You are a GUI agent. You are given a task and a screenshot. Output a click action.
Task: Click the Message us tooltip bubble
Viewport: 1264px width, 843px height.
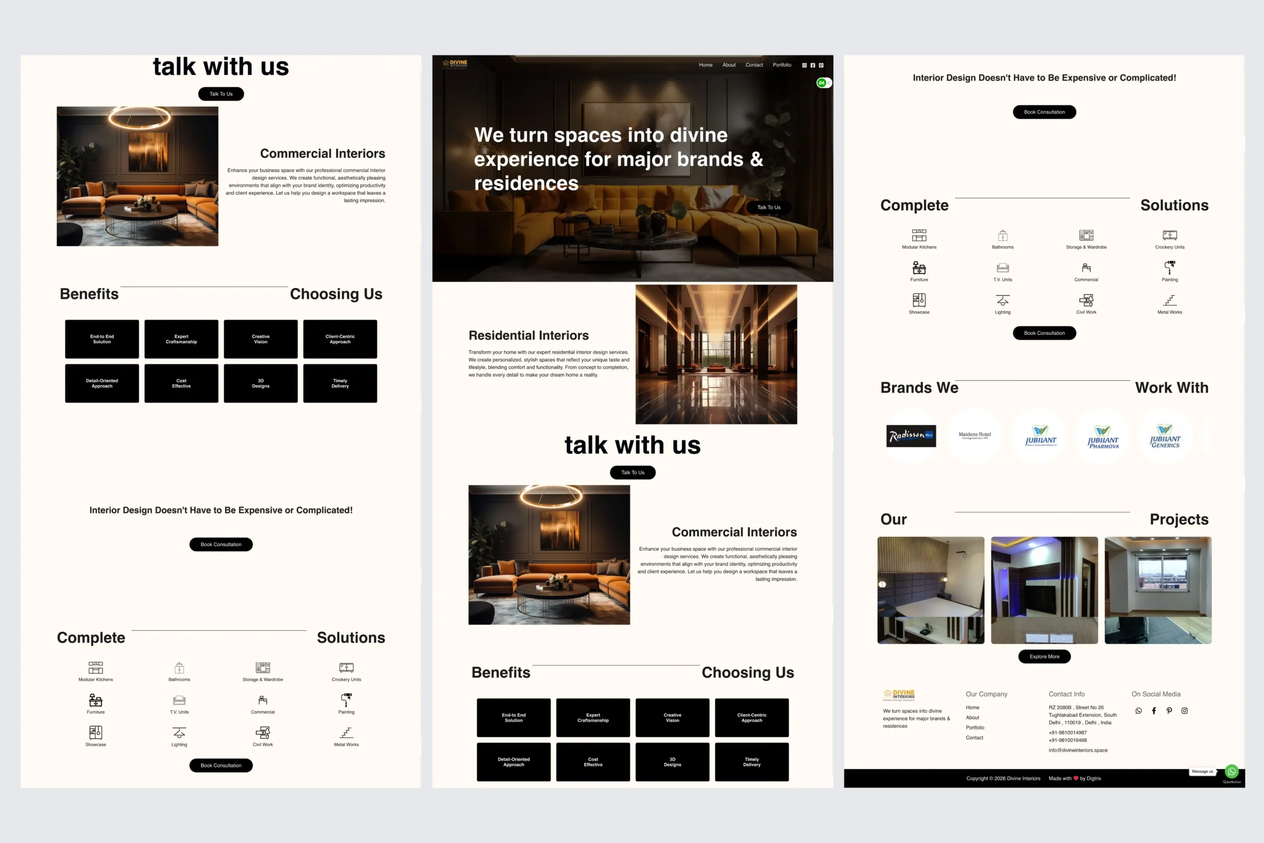[x=1202, y=771]
